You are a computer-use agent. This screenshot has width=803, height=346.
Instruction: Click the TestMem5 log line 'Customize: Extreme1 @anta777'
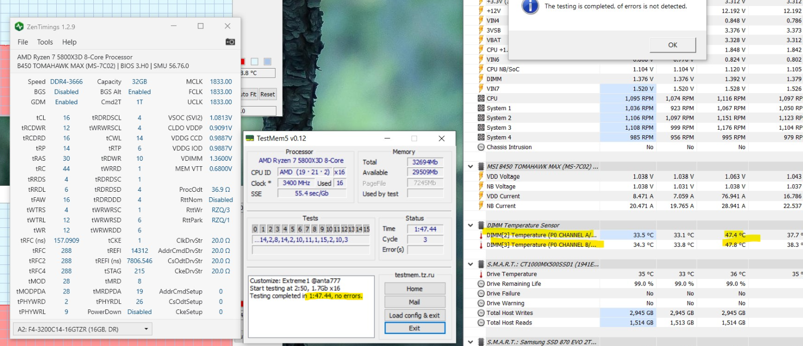[295, 281]
